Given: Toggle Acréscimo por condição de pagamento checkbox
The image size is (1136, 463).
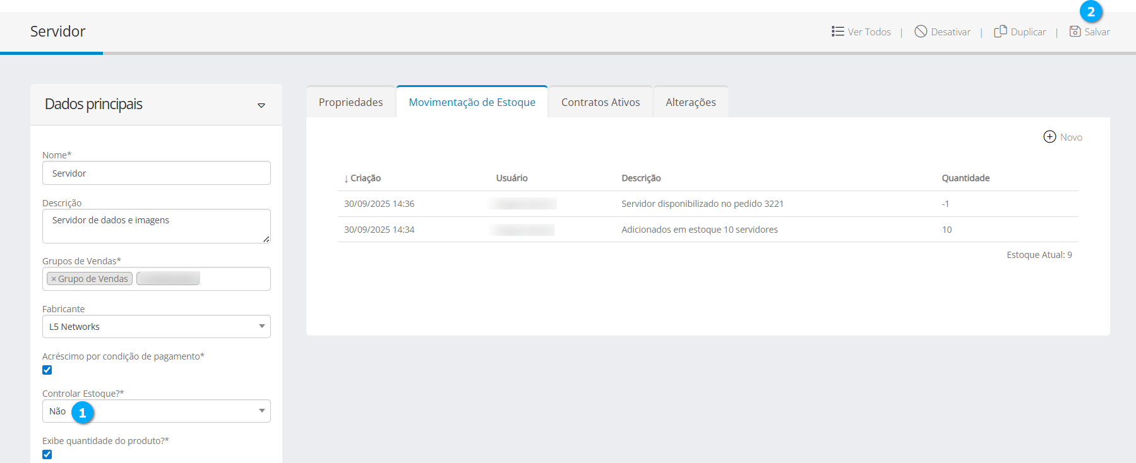Looking at the screenshot, I should pos(47,370).
